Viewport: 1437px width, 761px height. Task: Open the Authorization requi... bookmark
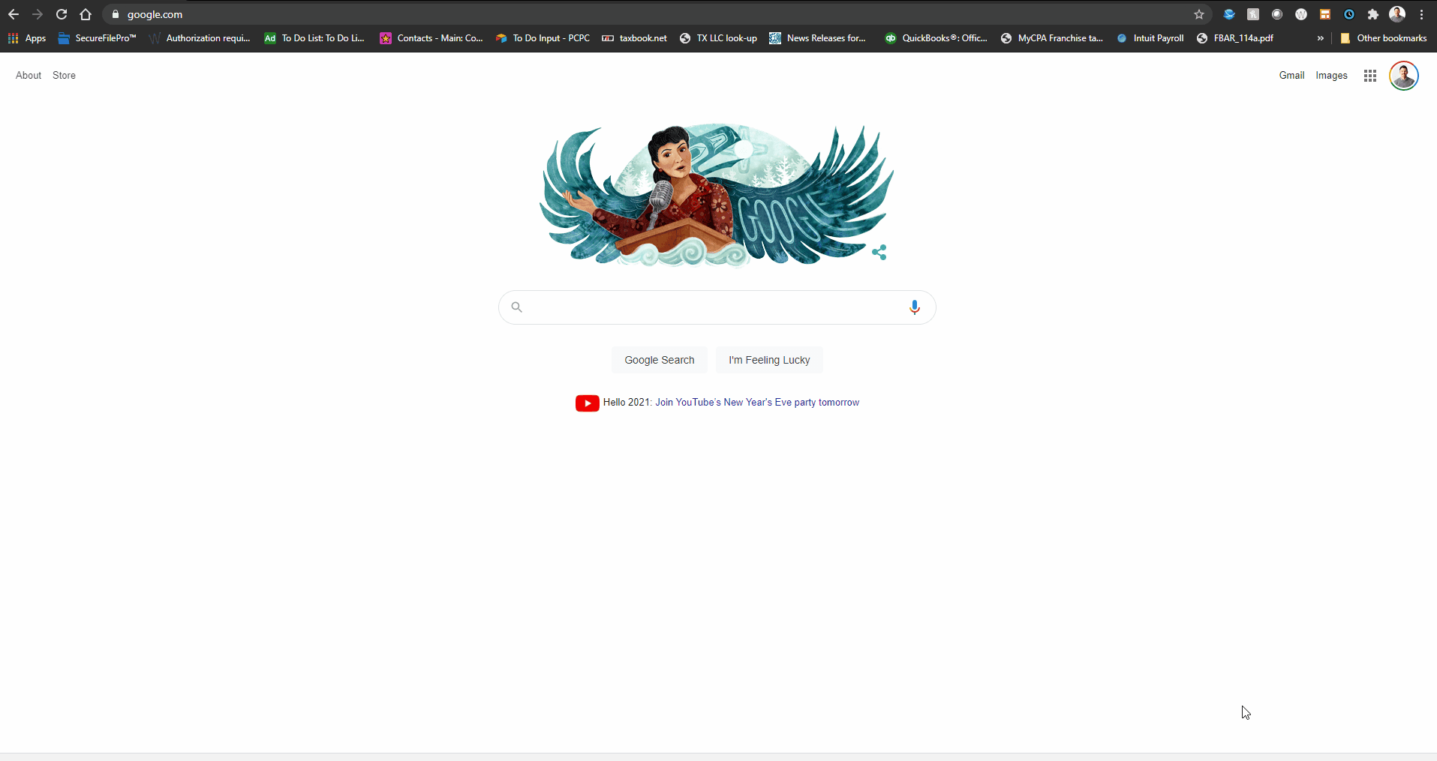coord(200,38)
